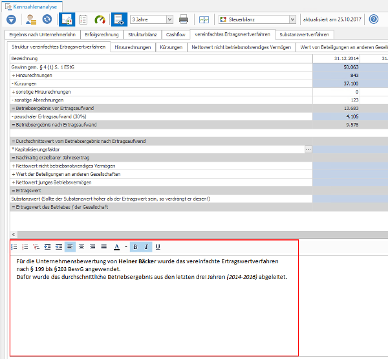Click the '31.12.2014' column header
The height and width of the screenshot is (359, 388).
pos(336,59)
